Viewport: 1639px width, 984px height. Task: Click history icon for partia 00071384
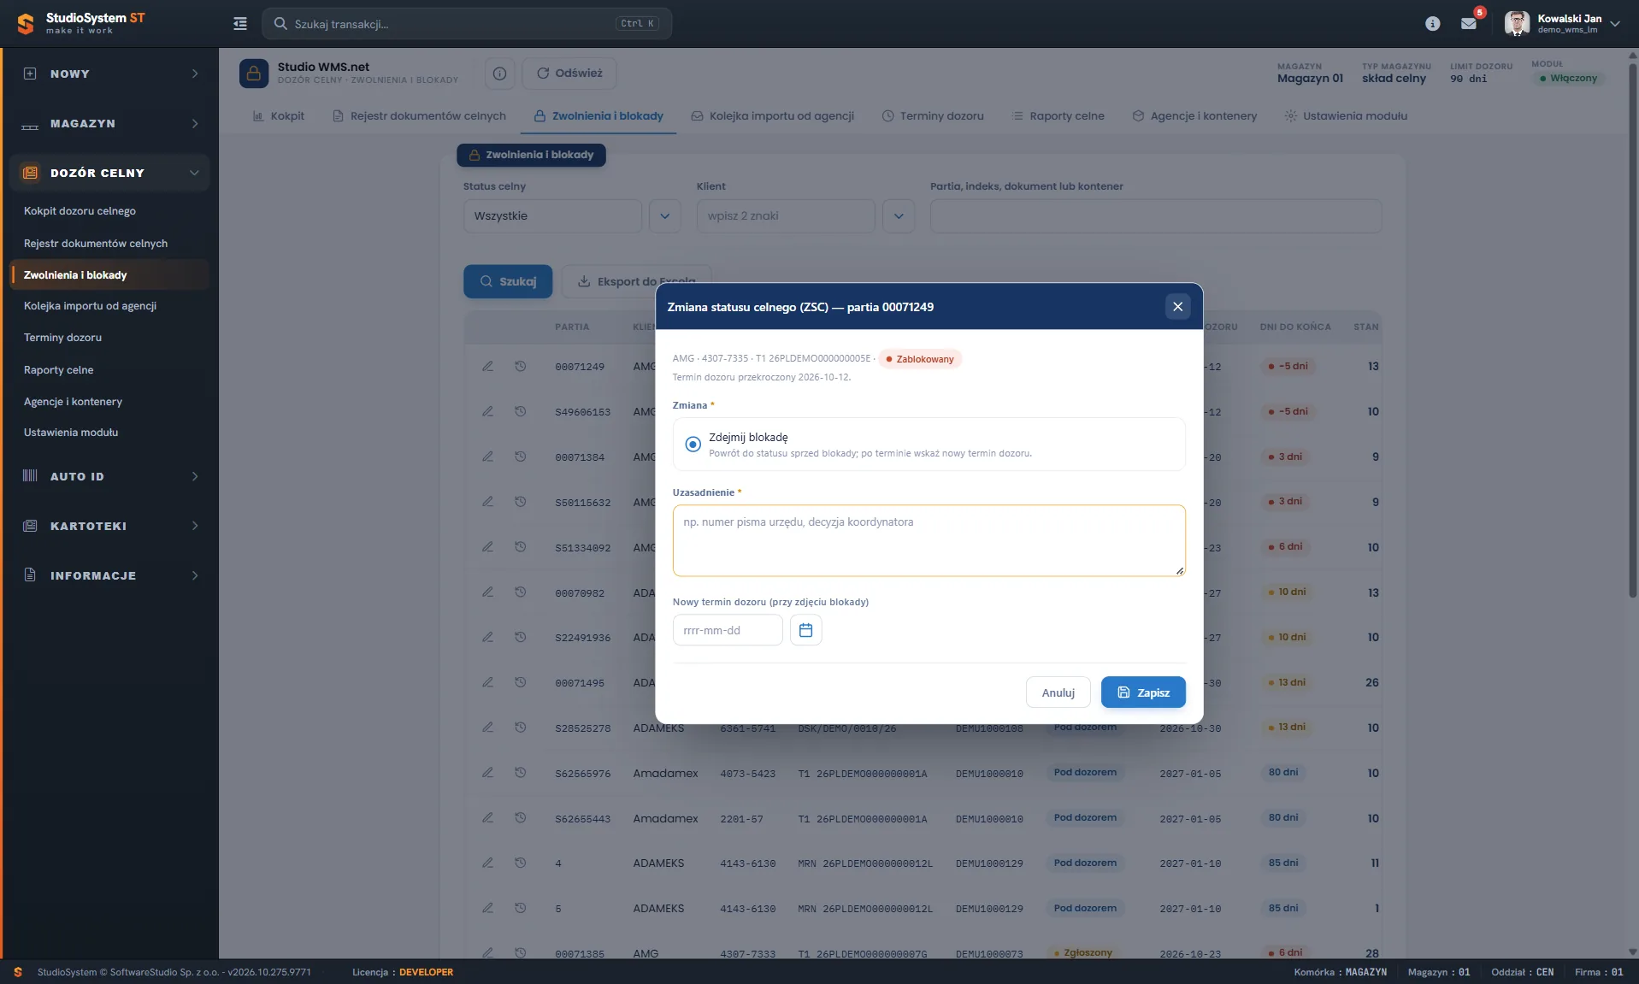coord(520,457)
